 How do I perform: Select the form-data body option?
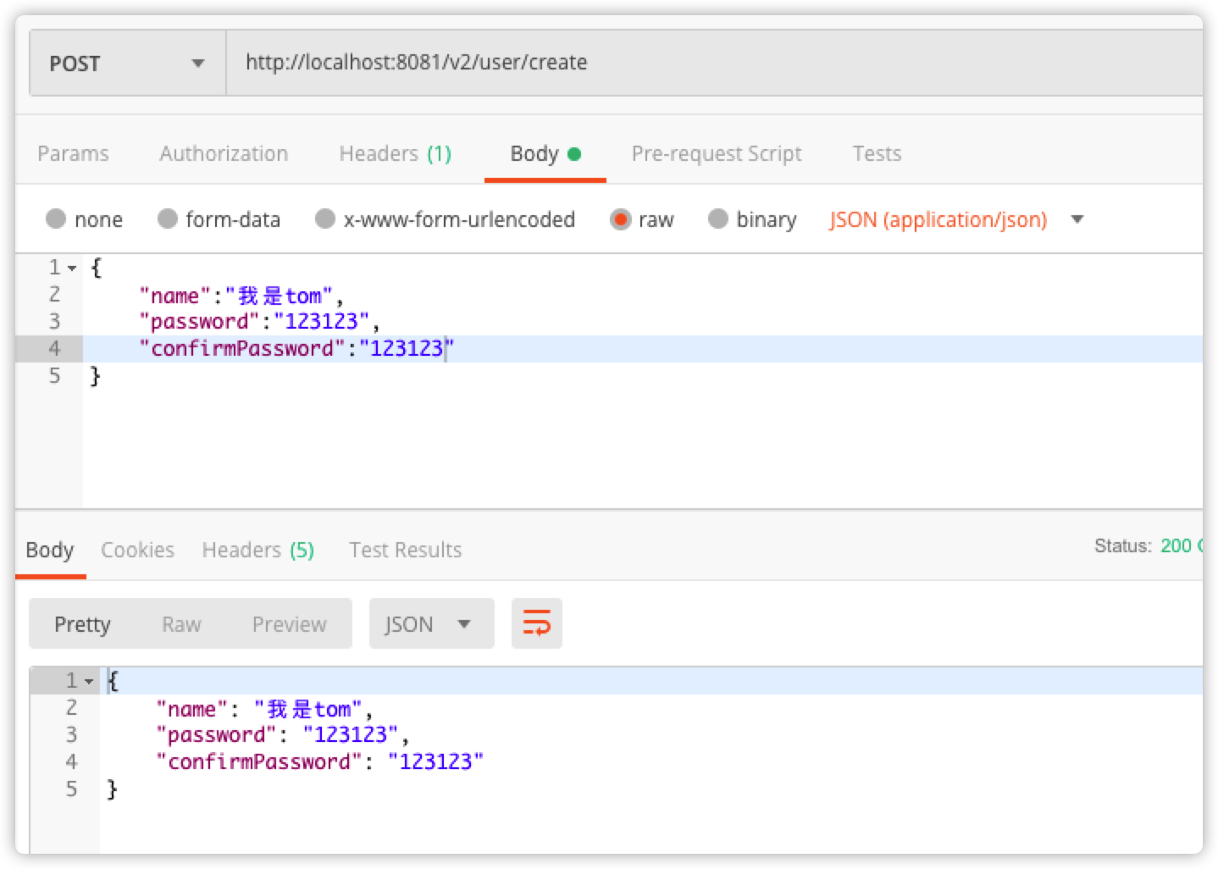(219, 219)
